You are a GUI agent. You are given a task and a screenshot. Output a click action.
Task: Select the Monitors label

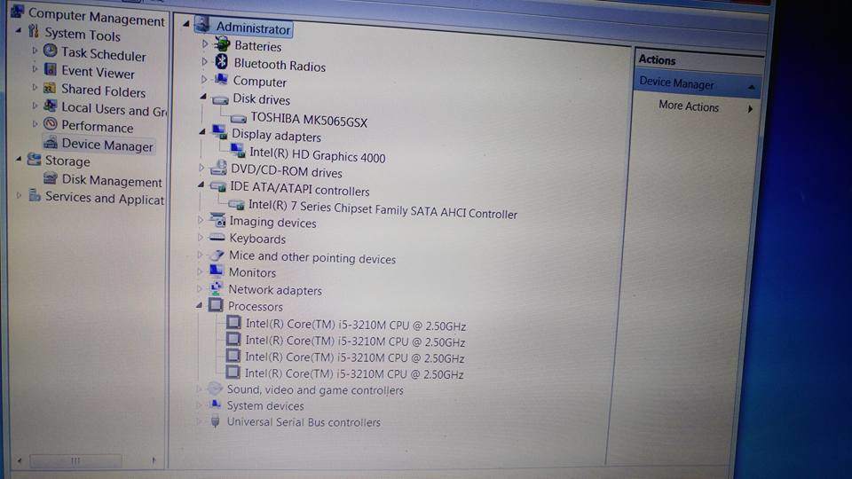tap(252, 272)
